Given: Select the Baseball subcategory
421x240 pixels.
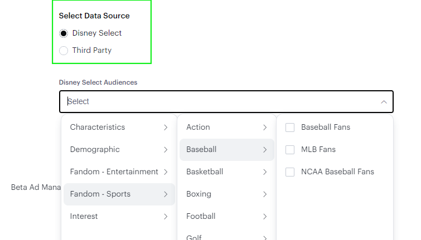Looking at the screenshot, I should tap(227, 150).
